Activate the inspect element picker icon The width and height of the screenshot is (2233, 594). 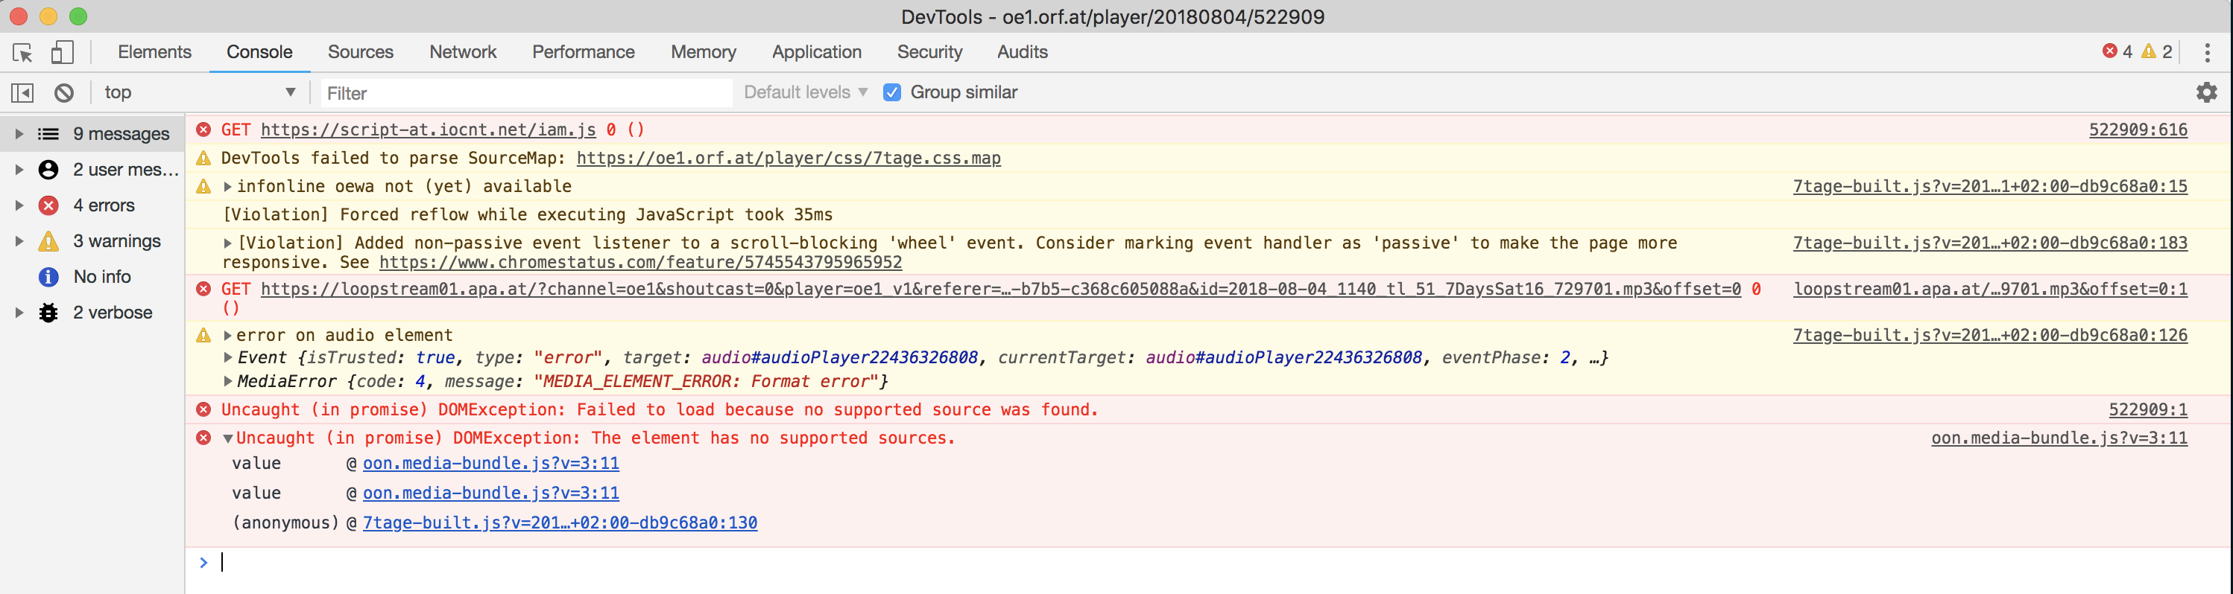coord(23,53)
